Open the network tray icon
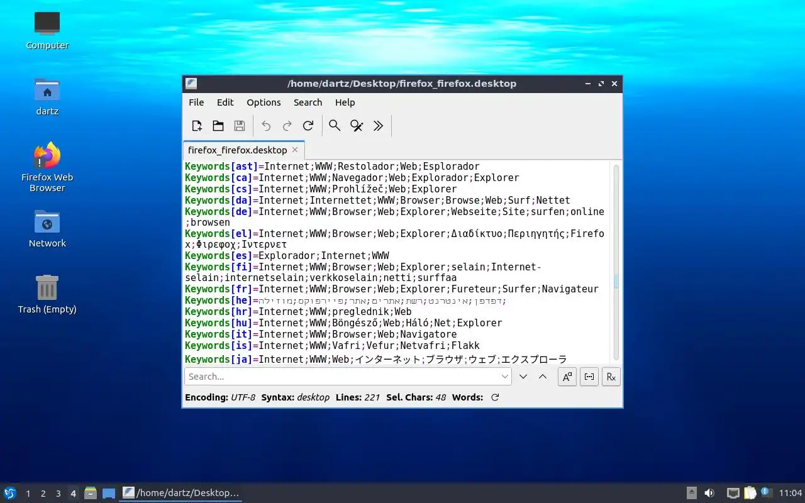This screenshot has height=503, width=805. point(733,493)
